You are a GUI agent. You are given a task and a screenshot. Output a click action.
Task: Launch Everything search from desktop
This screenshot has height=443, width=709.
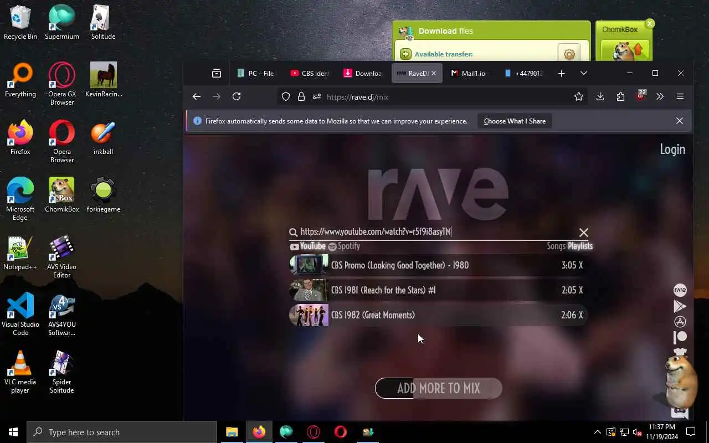point(20,80)
